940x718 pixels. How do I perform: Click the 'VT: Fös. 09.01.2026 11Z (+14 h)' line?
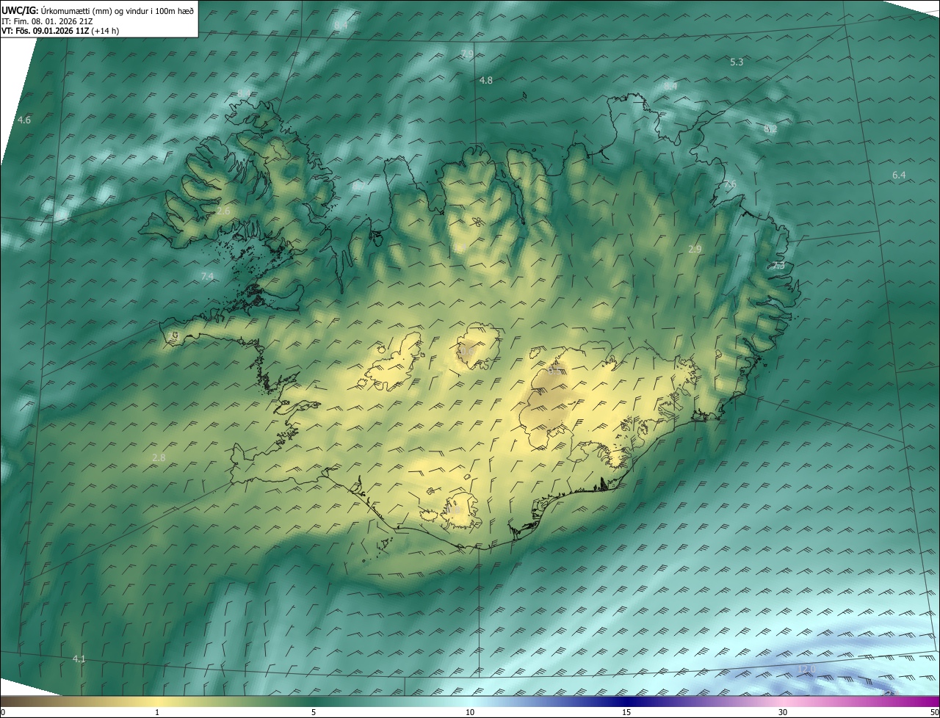coord(61,31)
